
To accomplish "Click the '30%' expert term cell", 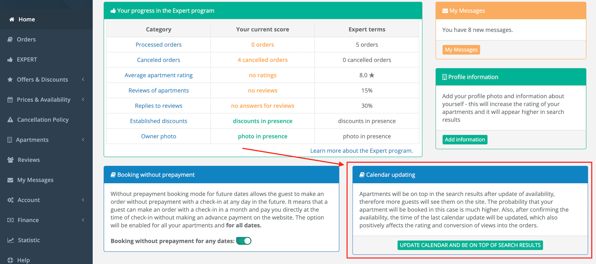I will tap(367, 106).
